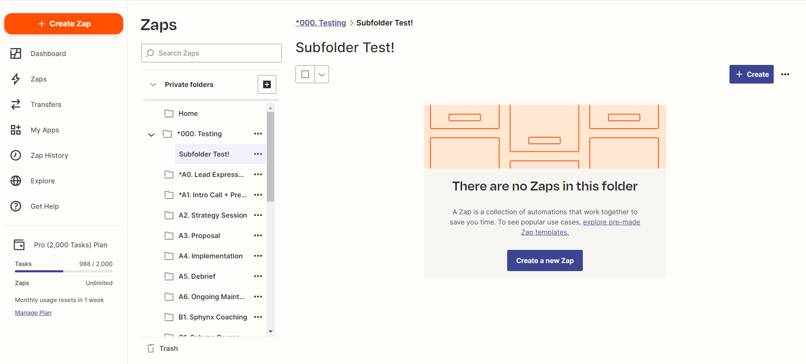Open the Trash folder
Screen dimensions: 806x364
(x=169, y=348)
